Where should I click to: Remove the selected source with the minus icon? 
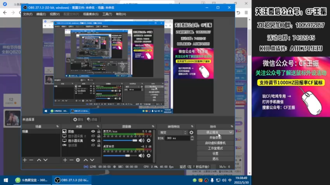(71, 160)
